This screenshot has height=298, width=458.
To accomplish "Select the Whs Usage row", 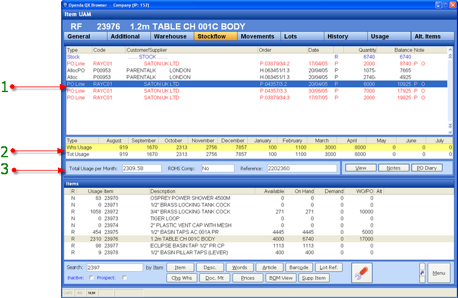I will 259,147.
